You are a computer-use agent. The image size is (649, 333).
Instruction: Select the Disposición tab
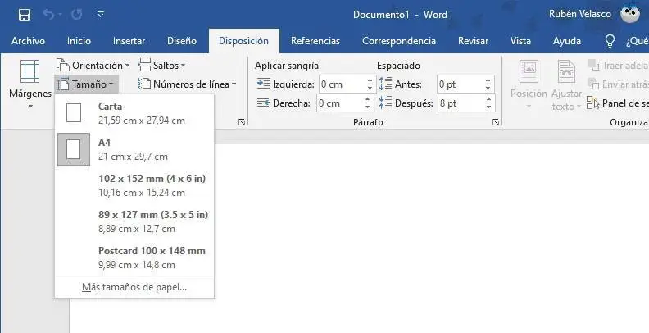pos(244,41)
